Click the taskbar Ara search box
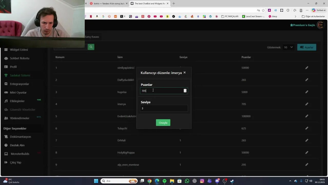The image size is (328, 185). tap(119, 181)
